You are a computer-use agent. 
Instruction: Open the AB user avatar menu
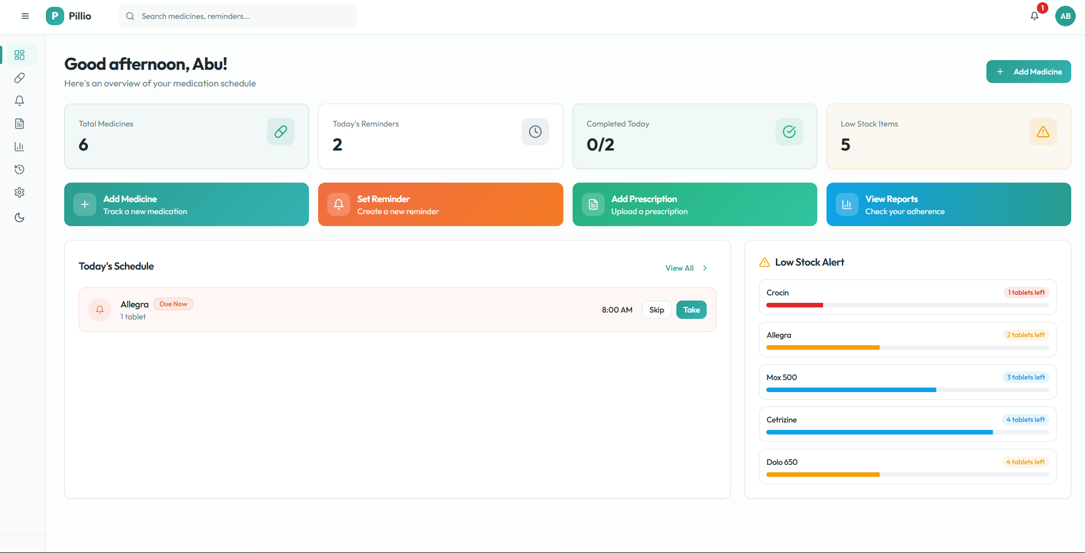pos(1065,16)
